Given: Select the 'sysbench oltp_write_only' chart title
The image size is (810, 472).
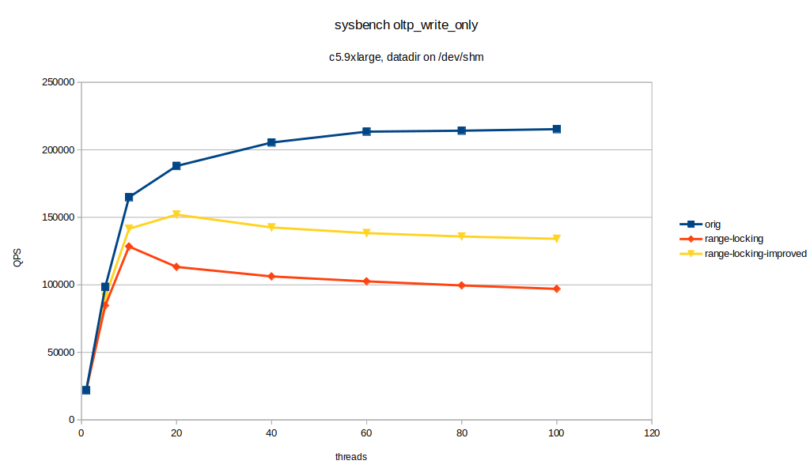Looking at the screenshot, I should pos(407,25).
